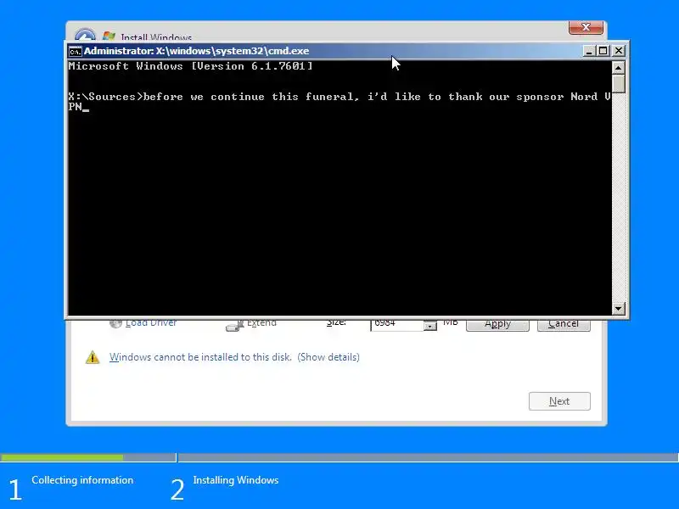679x509 pixels.
Task: Click the Cancel button
Action: (x=564, y=324)
